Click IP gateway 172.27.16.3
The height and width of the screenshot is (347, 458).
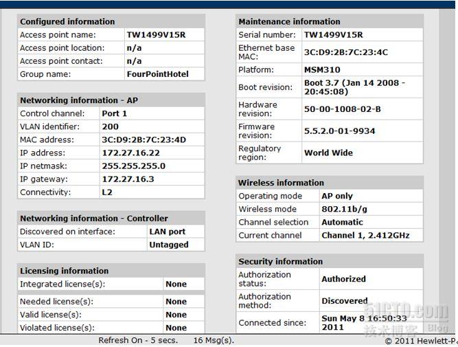click(x=128, y=179)
